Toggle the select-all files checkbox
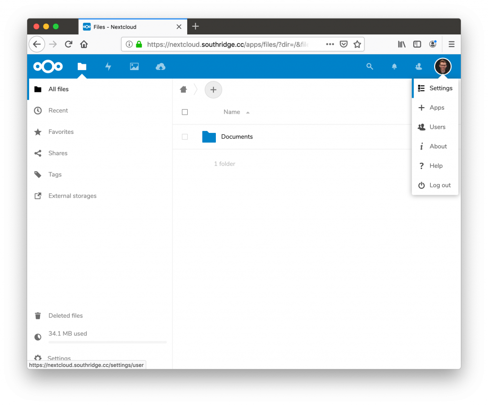 [185, 112]
